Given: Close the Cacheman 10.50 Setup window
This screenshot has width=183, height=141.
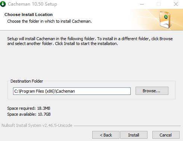Looking at the screenshot, I should 176,4.
